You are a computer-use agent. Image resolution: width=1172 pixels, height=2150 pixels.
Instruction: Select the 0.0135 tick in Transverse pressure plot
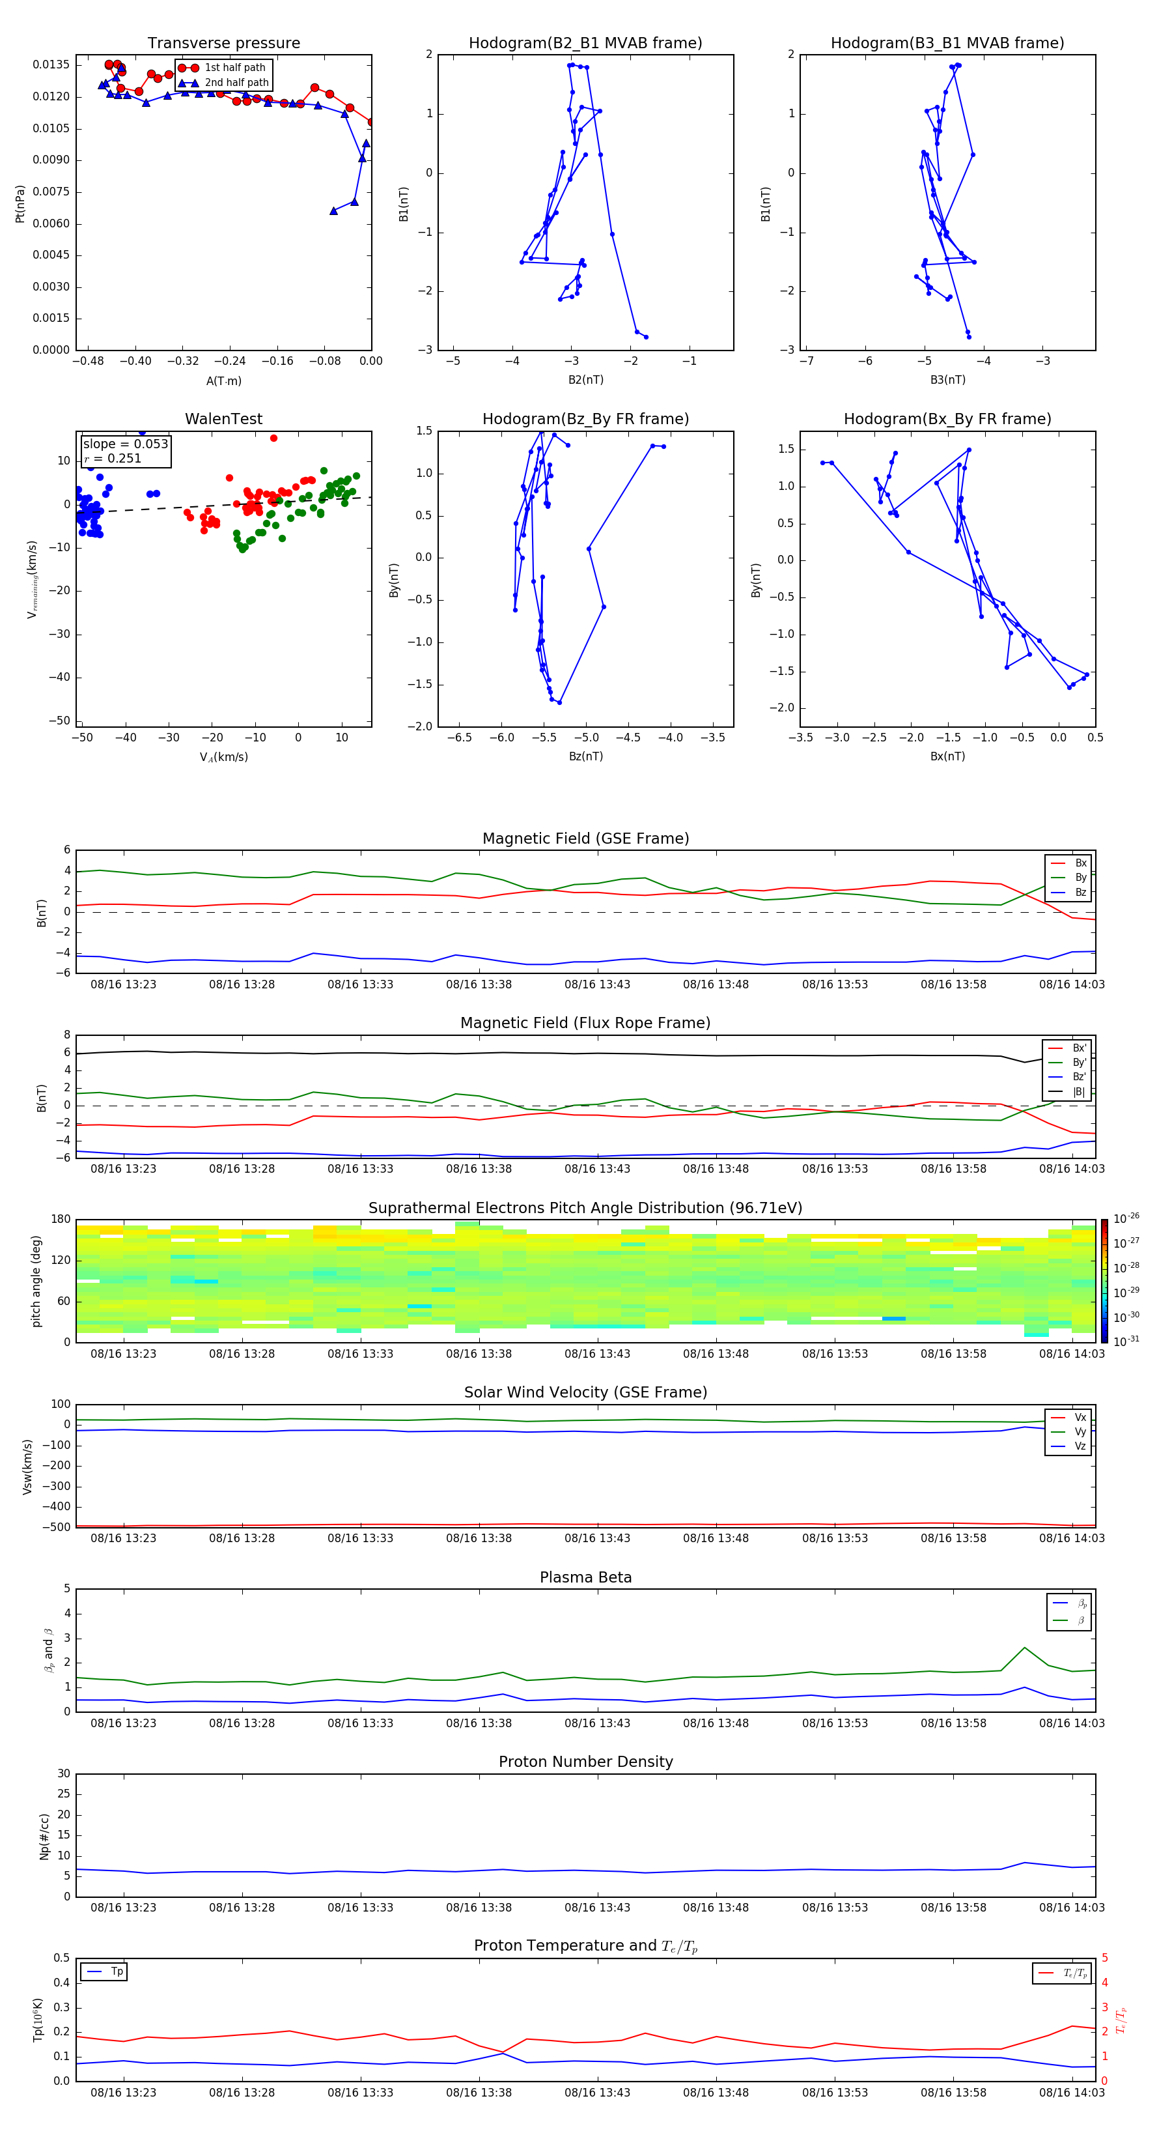[51, 65]
